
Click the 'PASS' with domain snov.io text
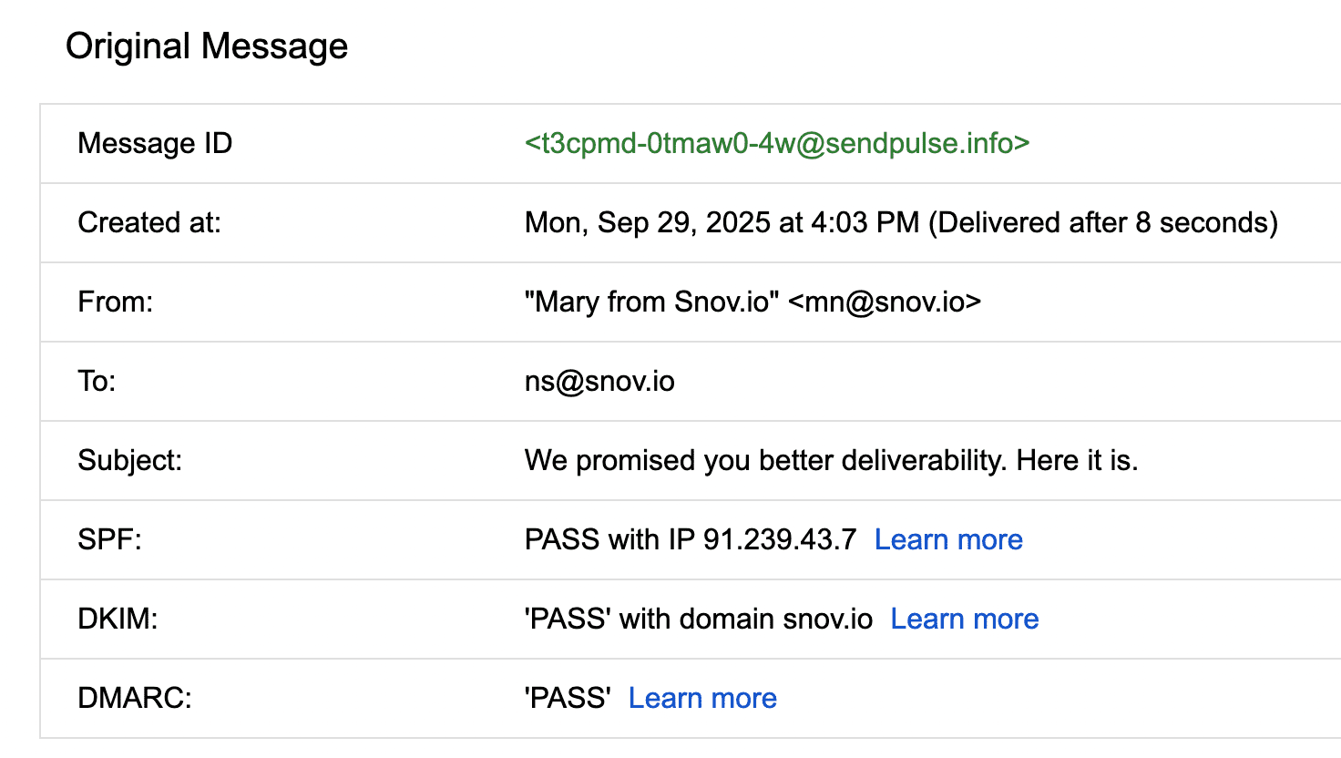699,619
